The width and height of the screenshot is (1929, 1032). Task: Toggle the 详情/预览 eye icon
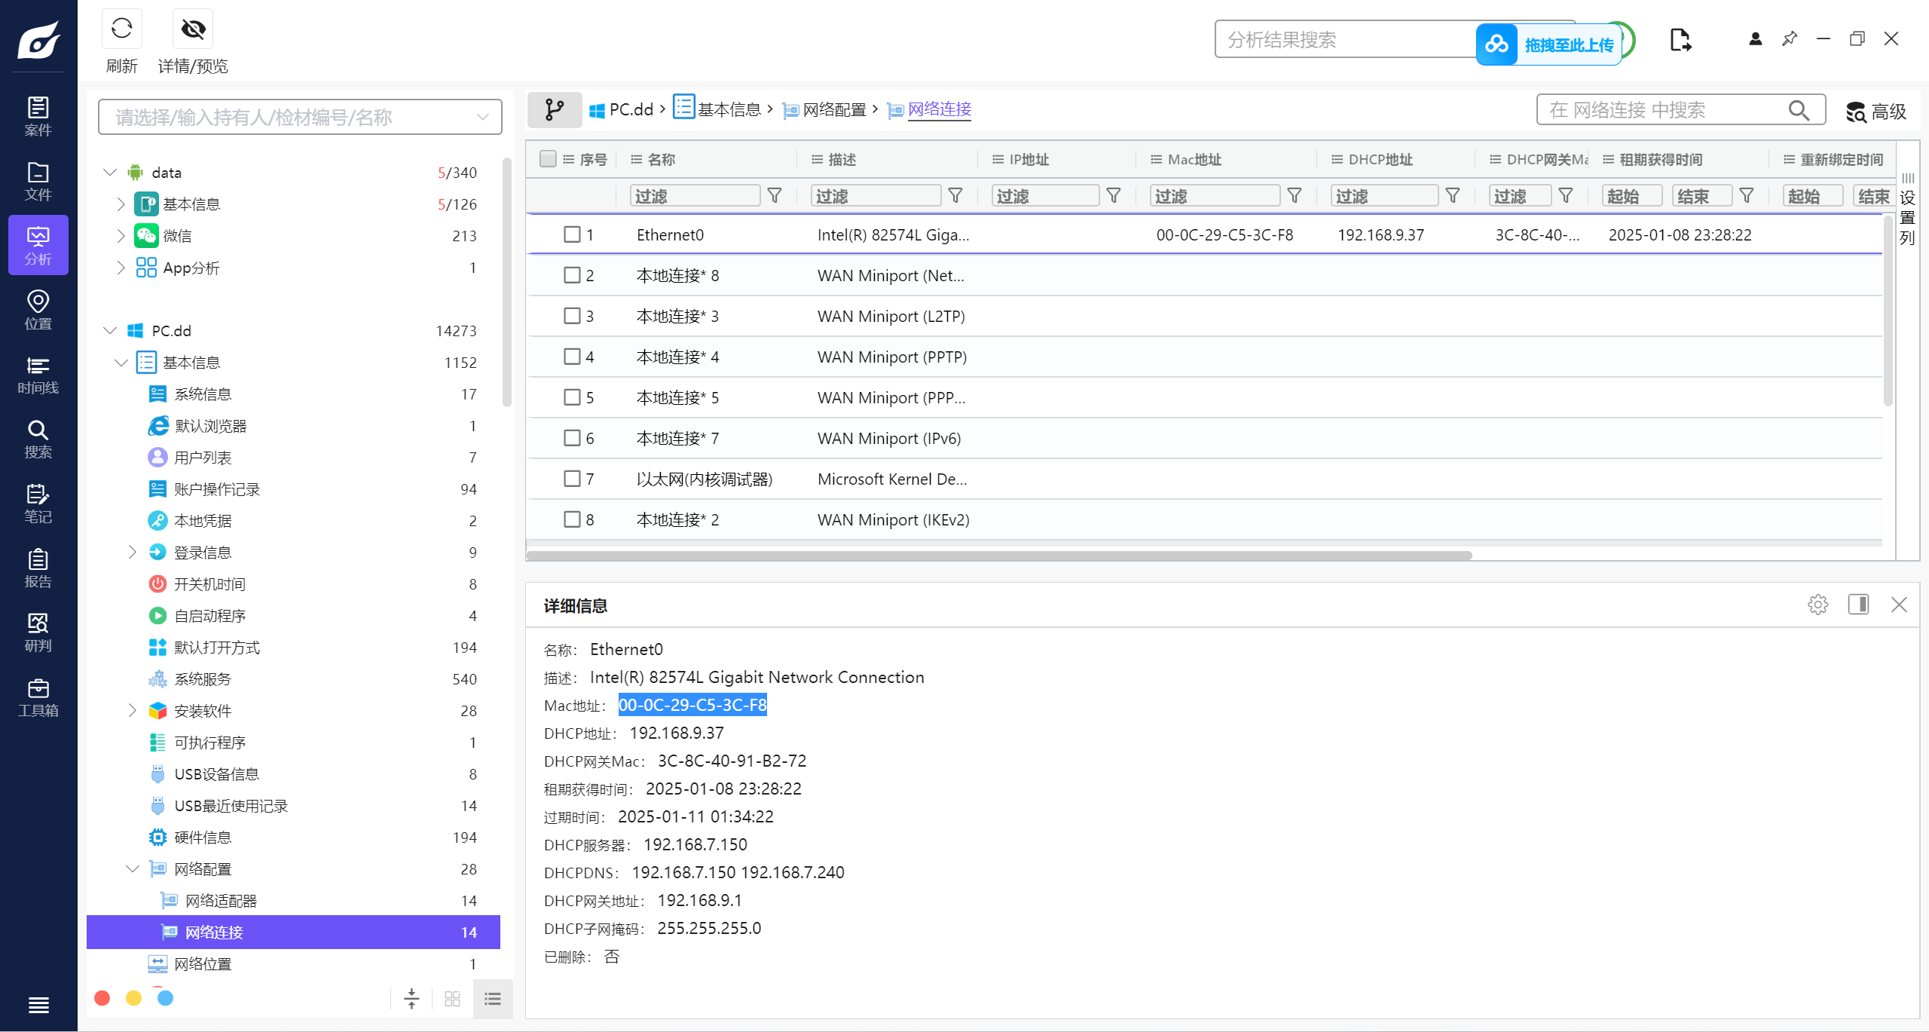193,29
